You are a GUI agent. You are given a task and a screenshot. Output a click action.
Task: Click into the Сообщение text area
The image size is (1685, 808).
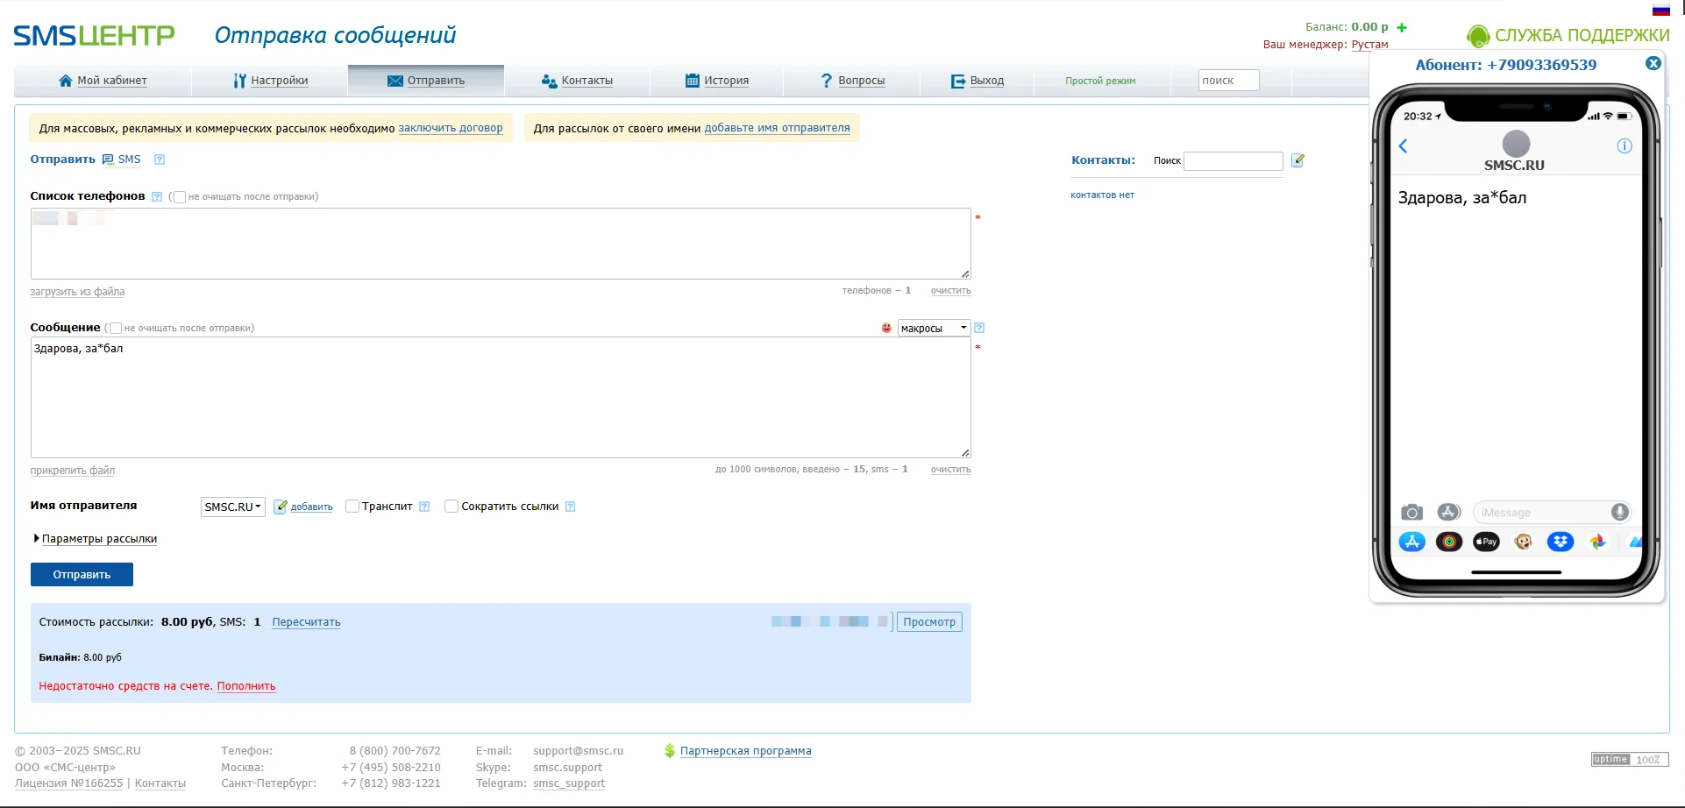tap(501, 398)
